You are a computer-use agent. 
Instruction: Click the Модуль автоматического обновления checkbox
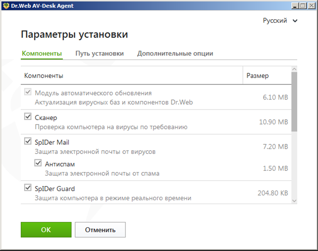(x=28, y=93)
